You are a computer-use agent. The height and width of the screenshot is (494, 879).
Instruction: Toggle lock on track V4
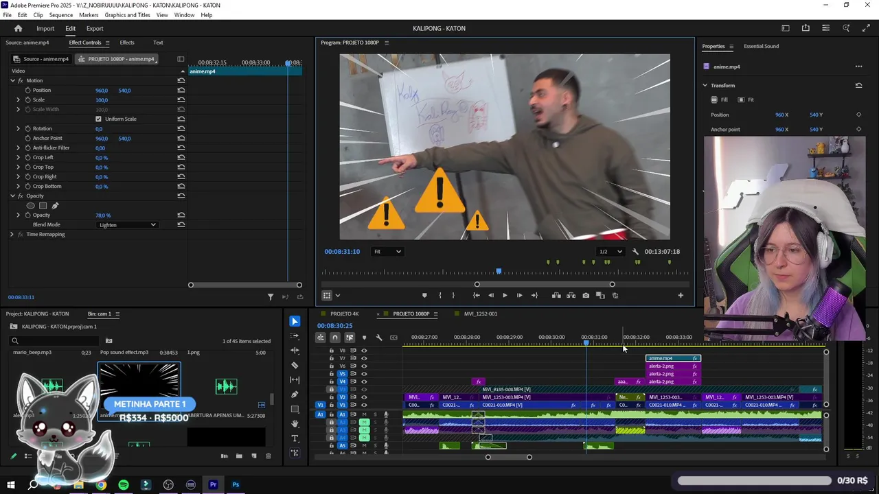coord(331,381)
